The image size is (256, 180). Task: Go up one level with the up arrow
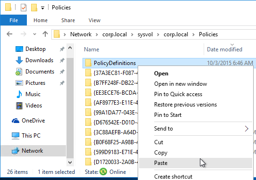pos(45,34)
